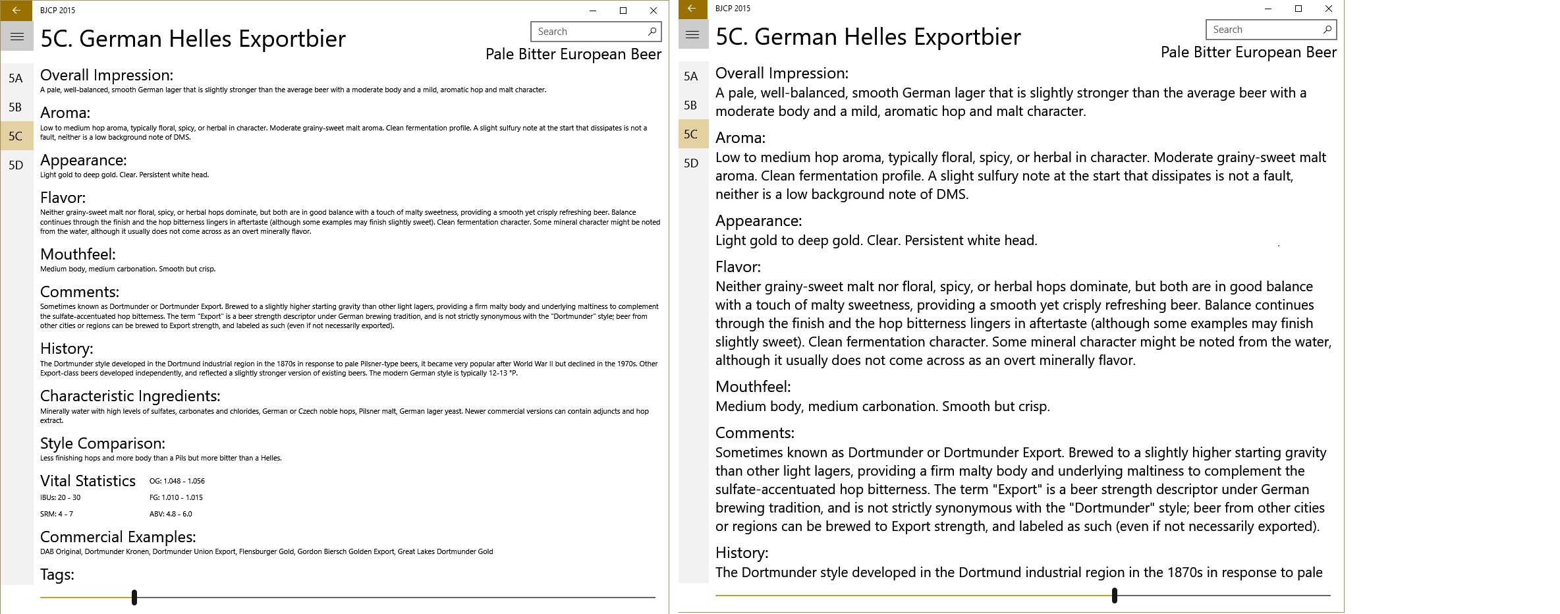
Task: Select style 5A in right window sidebar
Action: click(x=691, y=76)
